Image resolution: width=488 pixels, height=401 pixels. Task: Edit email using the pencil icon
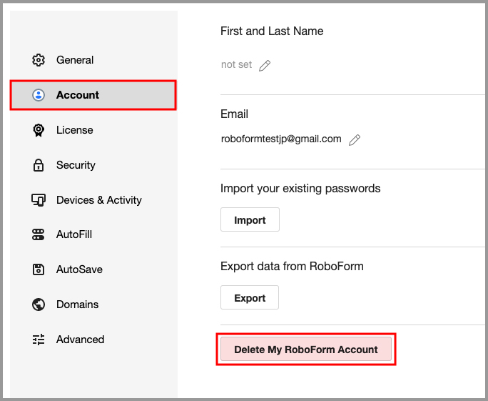354,140
